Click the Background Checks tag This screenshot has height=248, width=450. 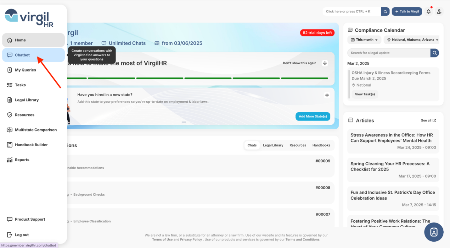point(89,195)
